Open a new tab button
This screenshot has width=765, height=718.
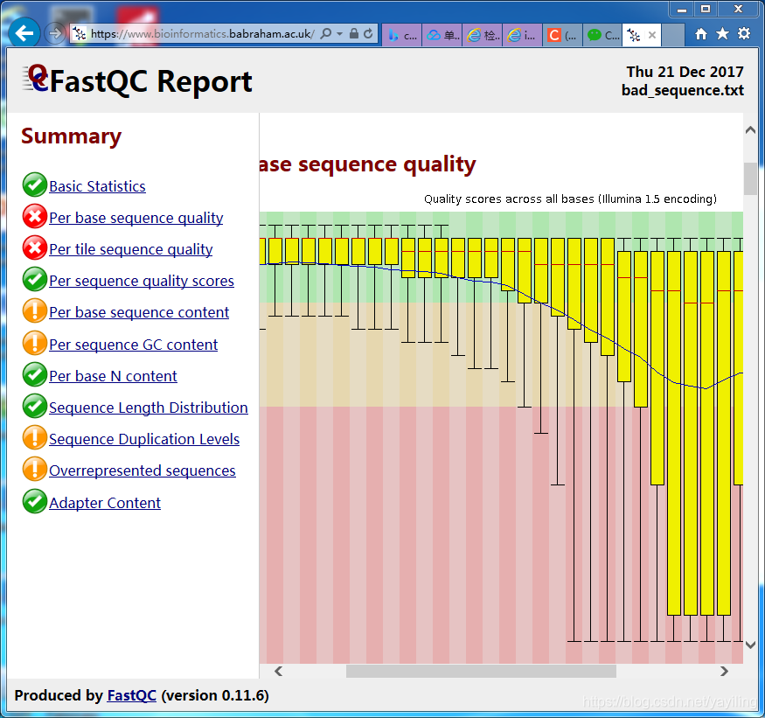(673, 35)
